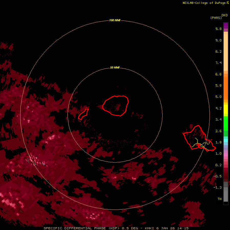Screen dimensions: 230x230
Task: Pick the yellow segment of the color bar
Action: 226,109
